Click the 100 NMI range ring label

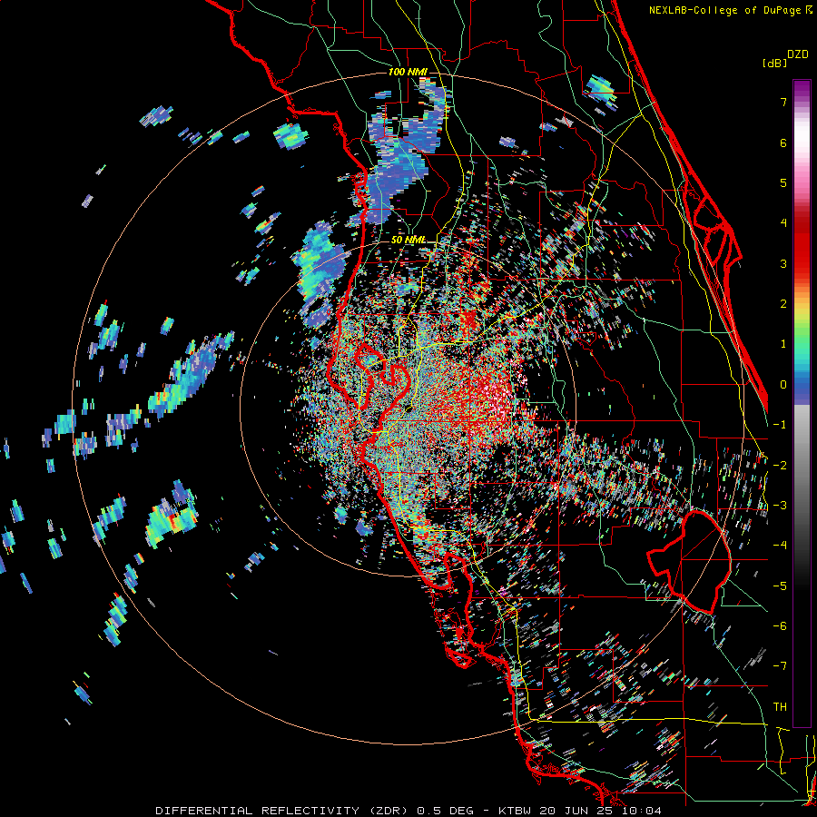tap(408, 72)
